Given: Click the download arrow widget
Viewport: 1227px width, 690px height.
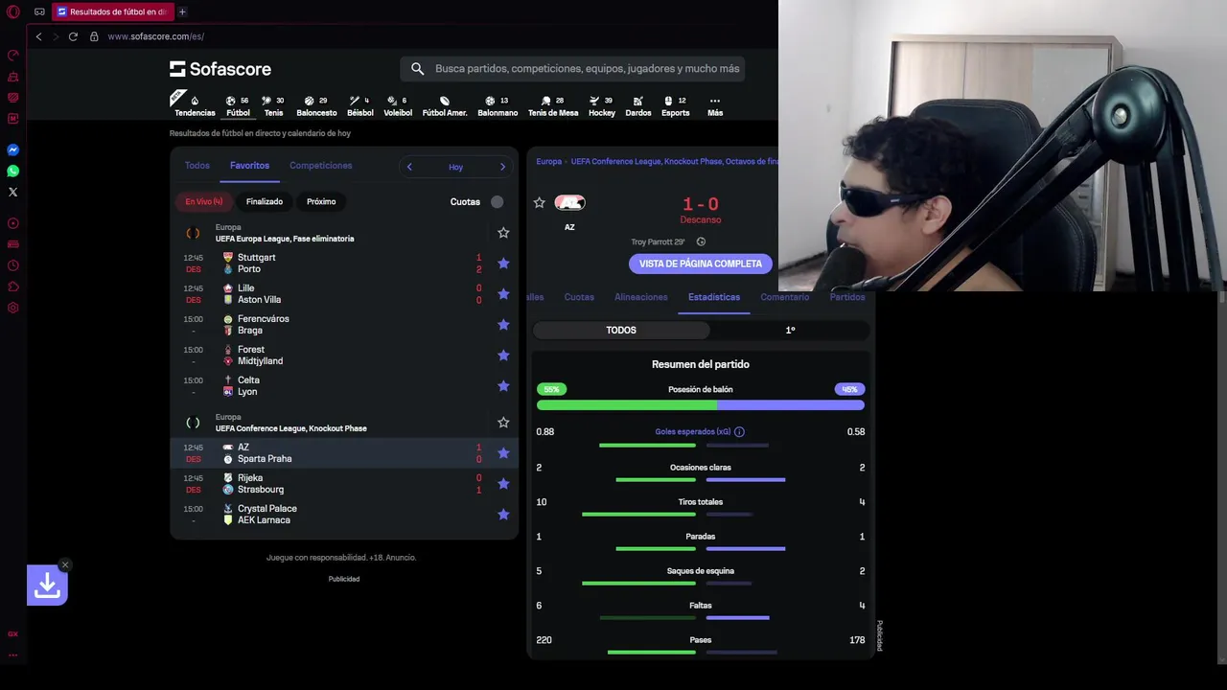Looking at the screenshot, I should coord(47,586).
